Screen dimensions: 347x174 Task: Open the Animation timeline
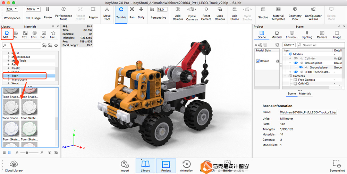click(x=187, y=166)
